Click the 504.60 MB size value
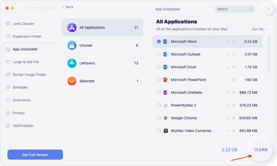277x166 pixels. coord(248,118)
